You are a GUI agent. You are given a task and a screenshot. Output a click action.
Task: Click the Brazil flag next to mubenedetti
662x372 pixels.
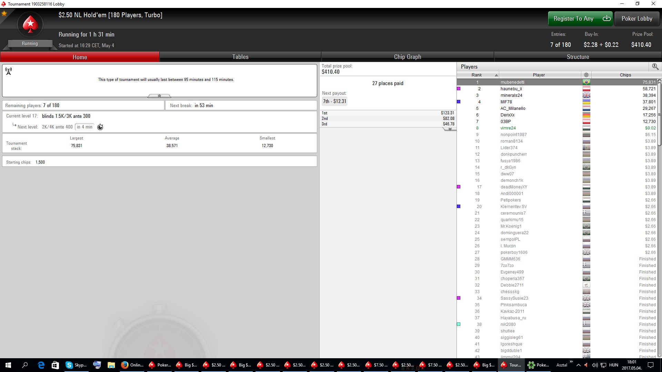click(586, 82)
